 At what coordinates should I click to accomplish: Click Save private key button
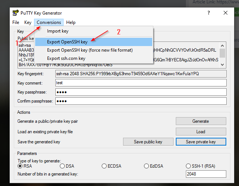pos(201,142)
